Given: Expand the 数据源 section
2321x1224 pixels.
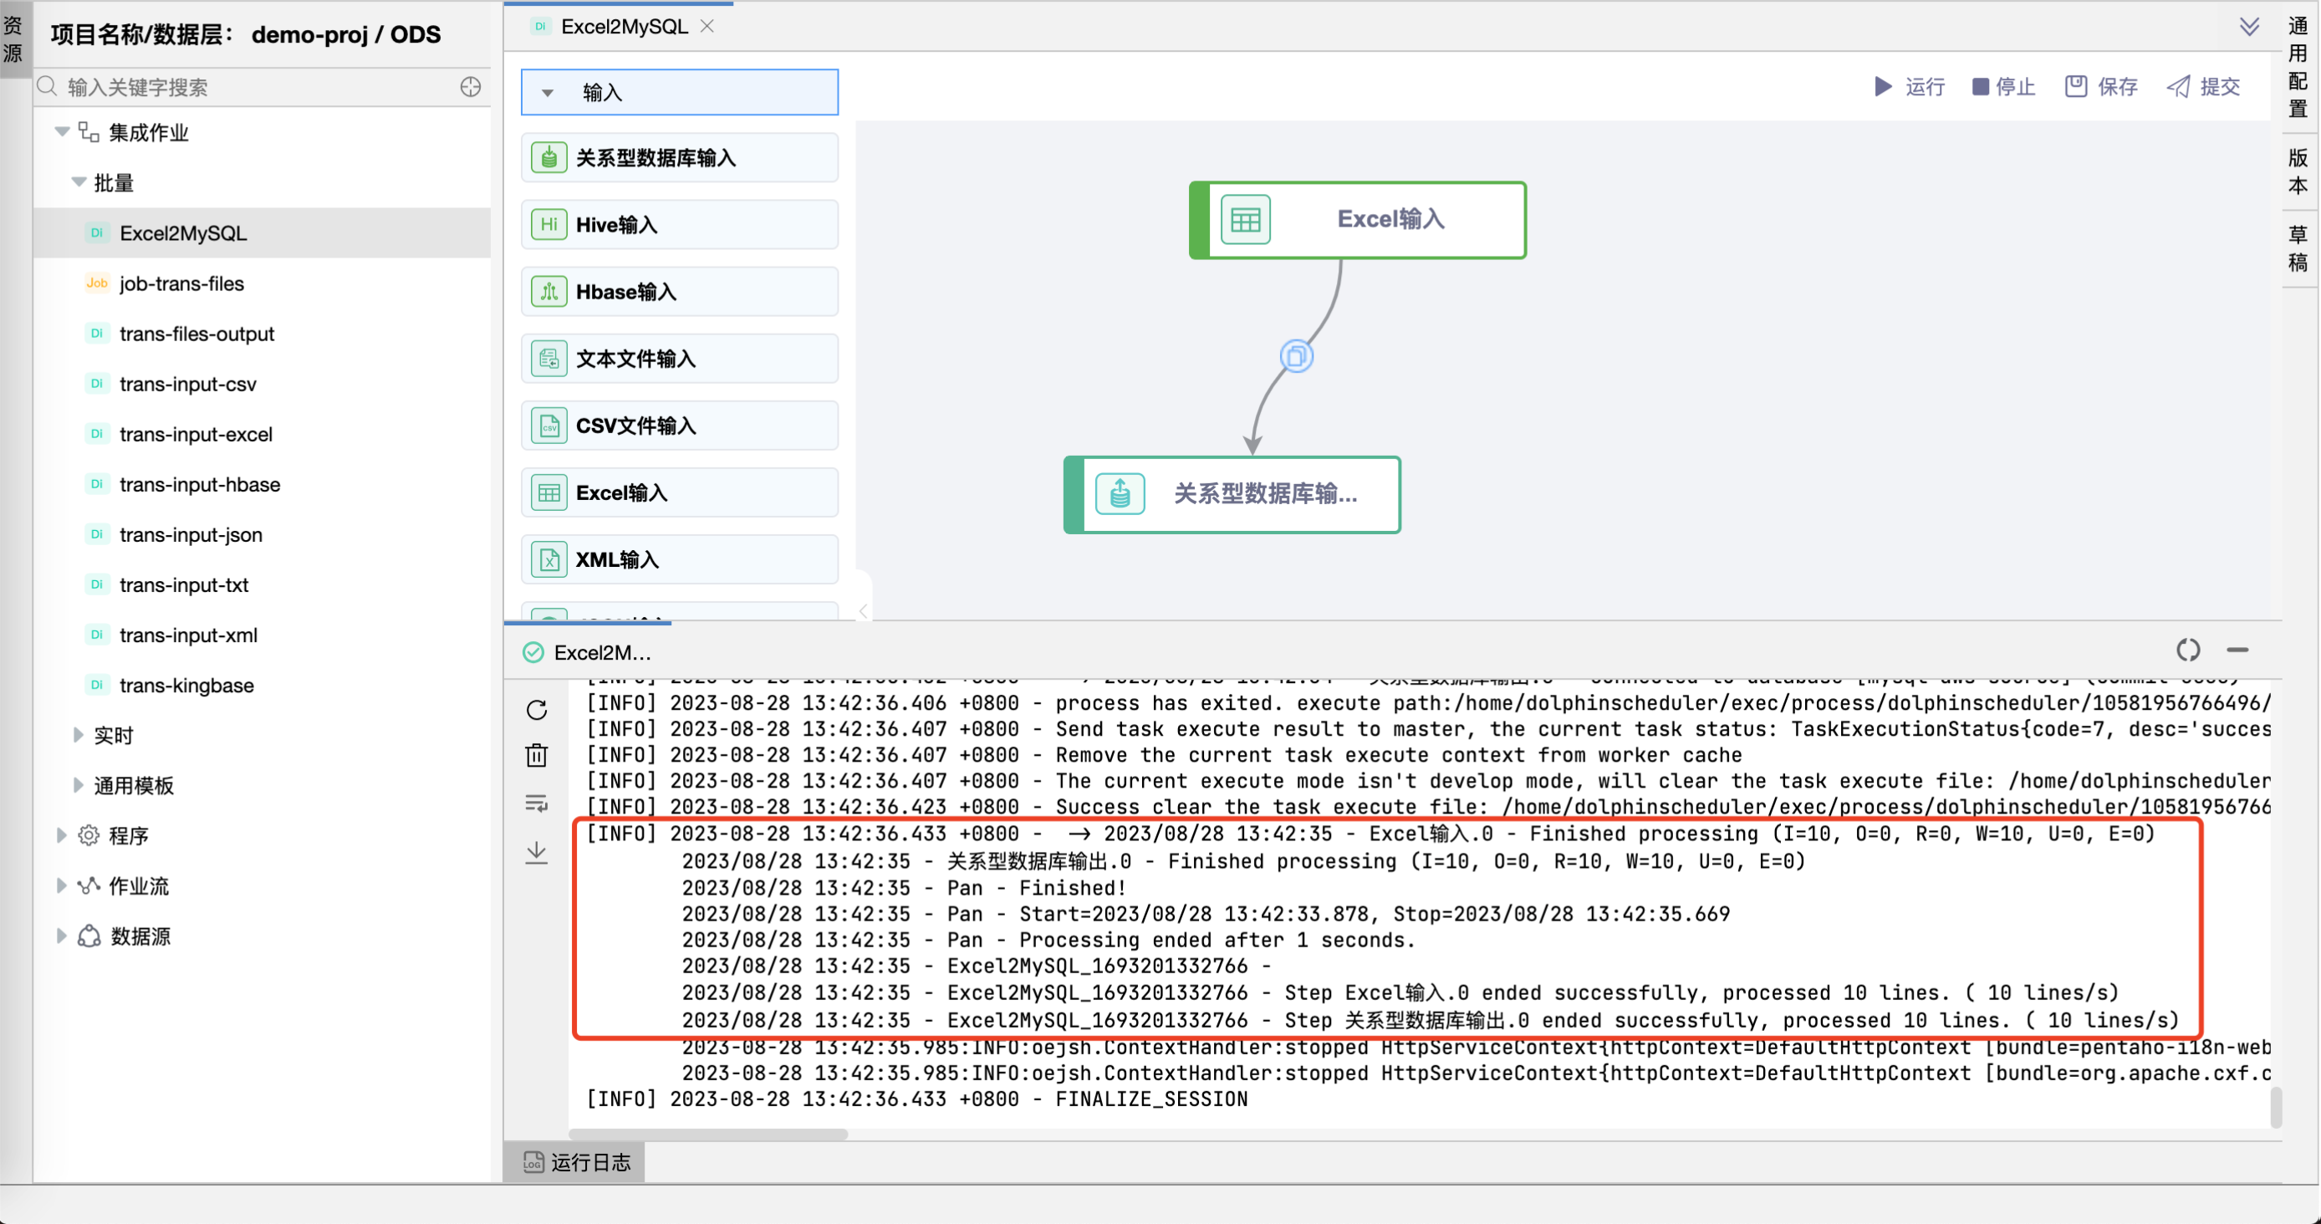Looking at the screenshot, I should click(61, 936).
